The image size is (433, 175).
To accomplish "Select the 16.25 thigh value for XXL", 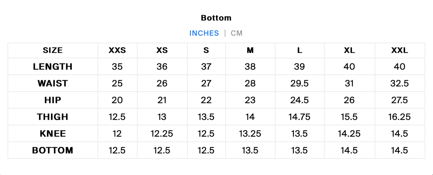I will (400, 117).
